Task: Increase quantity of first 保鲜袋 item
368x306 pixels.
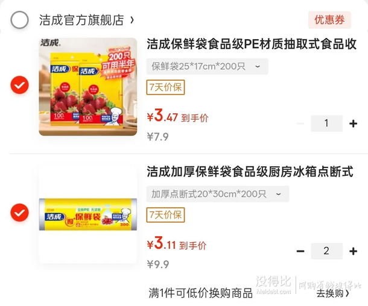Action: 353,123
